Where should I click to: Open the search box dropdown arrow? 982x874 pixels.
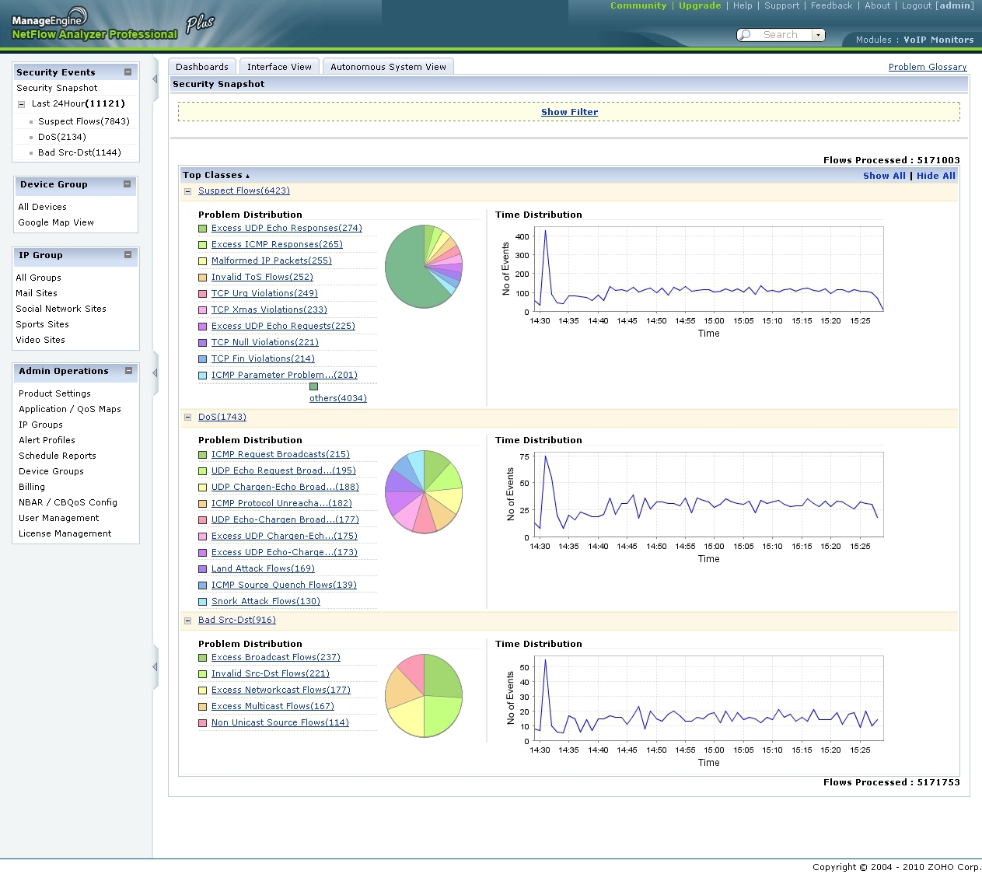(818, 35)
